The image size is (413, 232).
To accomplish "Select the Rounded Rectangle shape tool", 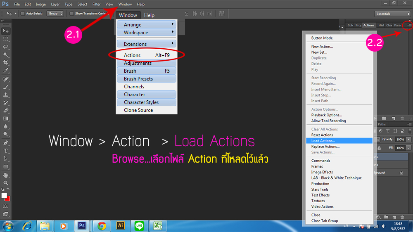I will [5, 167].
